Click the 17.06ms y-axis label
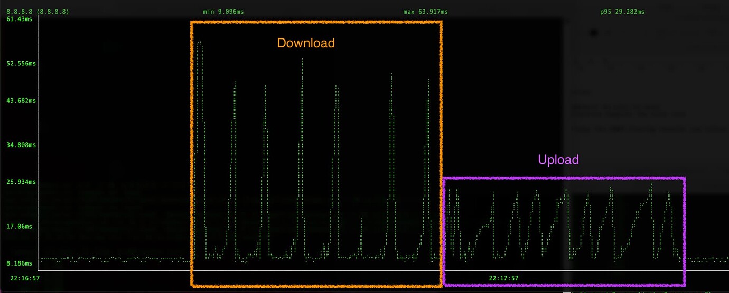Image resolution: width=729 pixels, height=293 pixels. point(19,226)
